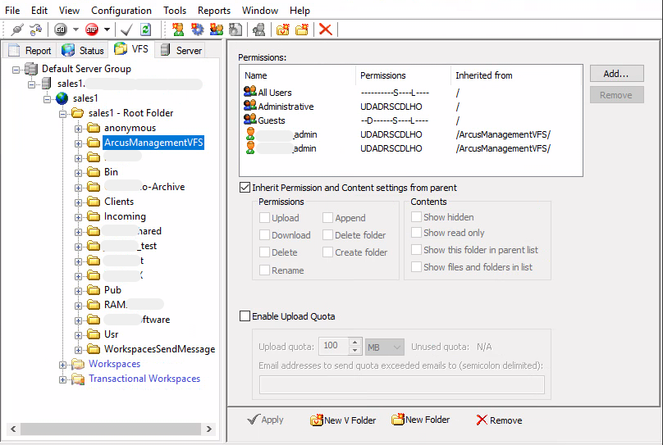
Task: Click the red X delete toolbar icon
Action: click(325, 30)
